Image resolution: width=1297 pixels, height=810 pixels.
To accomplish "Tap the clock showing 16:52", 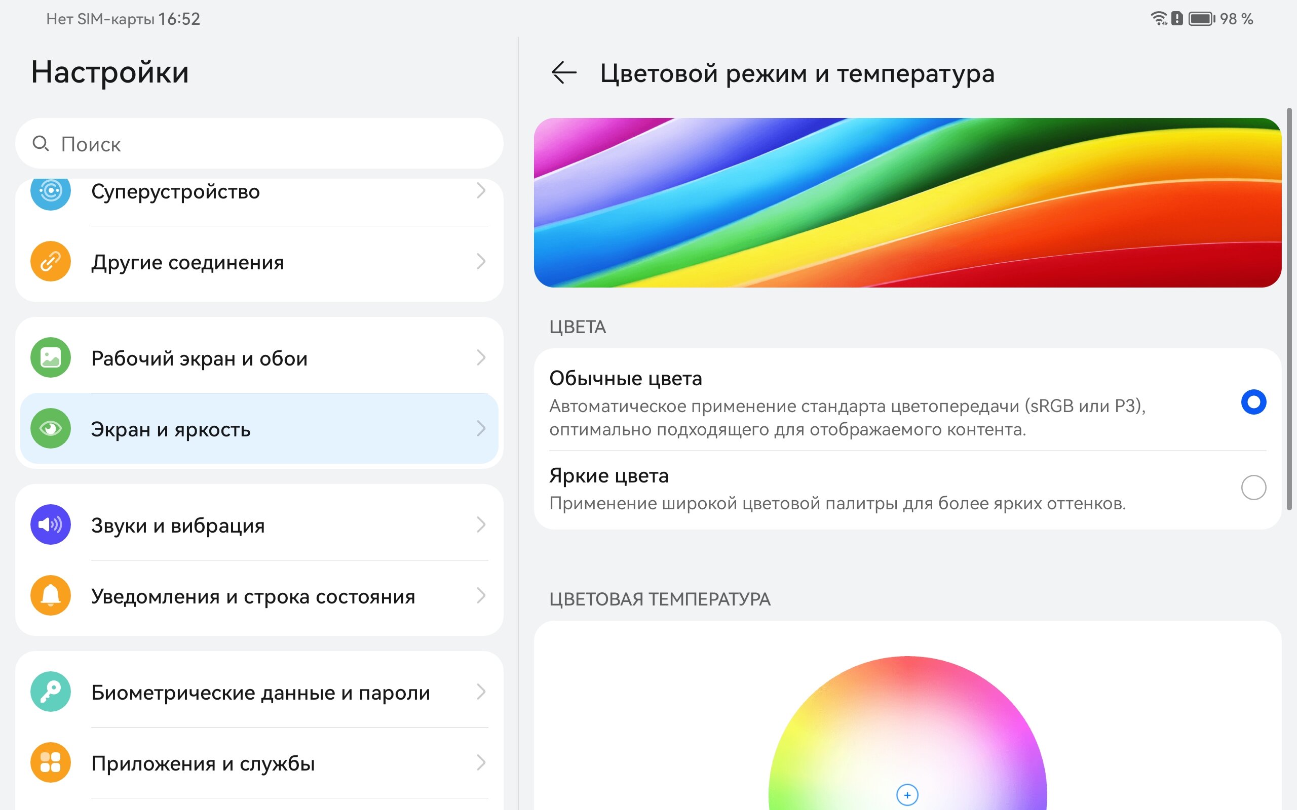I will pos(179,19).
